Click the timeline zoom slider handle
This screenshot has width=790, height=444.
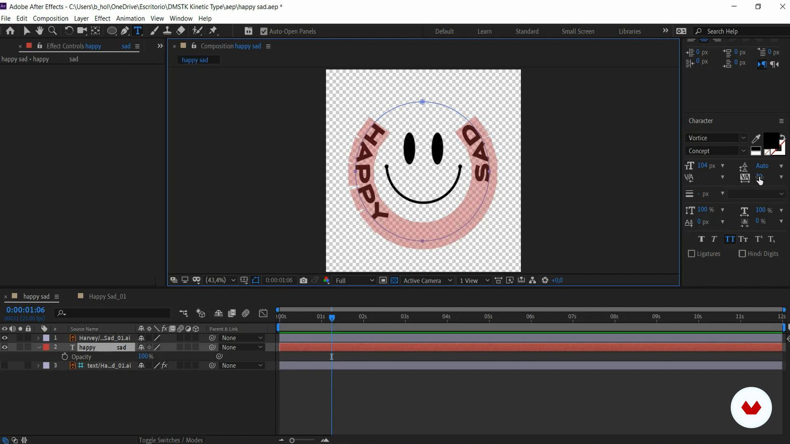click(292, 440)
